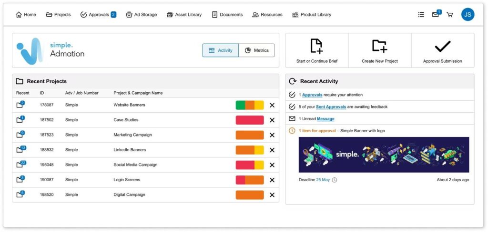Click the ID column header

42,93
